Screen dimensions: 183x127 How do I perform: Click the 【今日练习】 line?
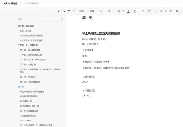(x=89, y=91)
